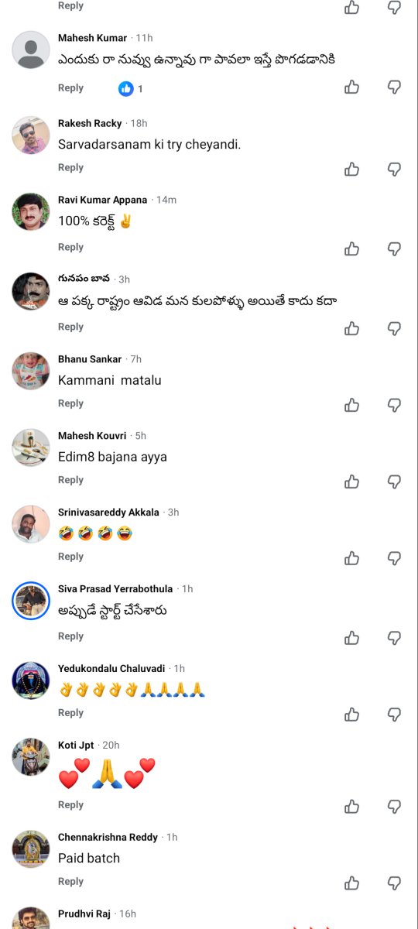Image resolution: width=418 pixels, height=929 pixels.
Task: Like Mahesh Kumar's comment
Action: pyautogui.click(x=352, y=87)
